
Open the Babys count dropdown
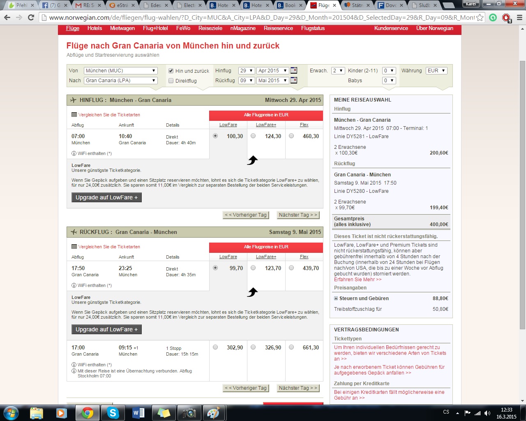point(389,81)
